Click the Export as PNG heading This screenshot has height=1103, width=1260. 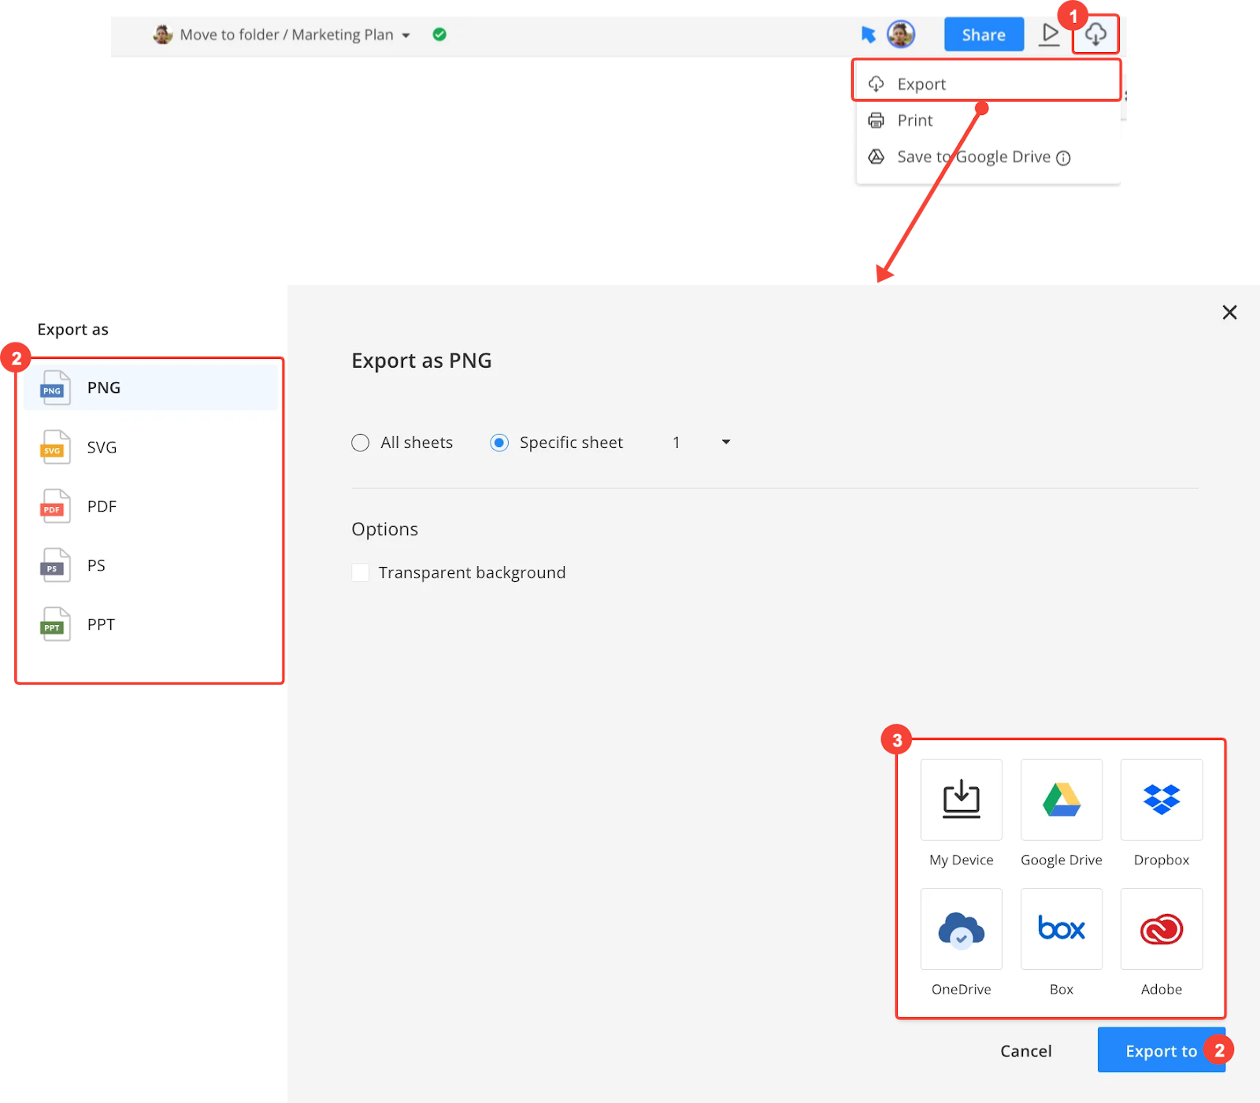click(x=421, y=361)
